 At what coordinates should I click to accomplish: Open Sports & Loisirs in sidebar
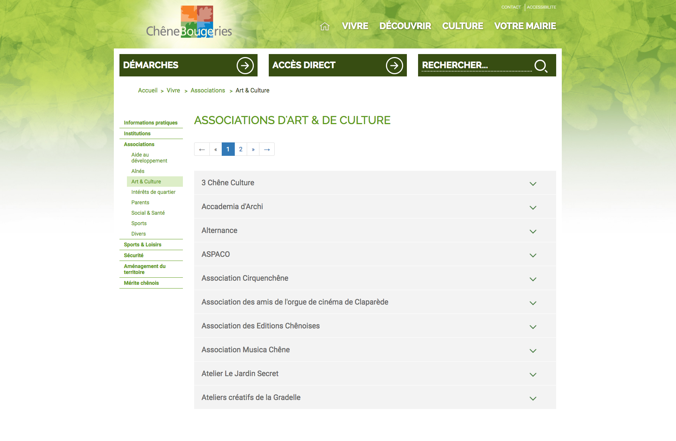coord(143,245)
